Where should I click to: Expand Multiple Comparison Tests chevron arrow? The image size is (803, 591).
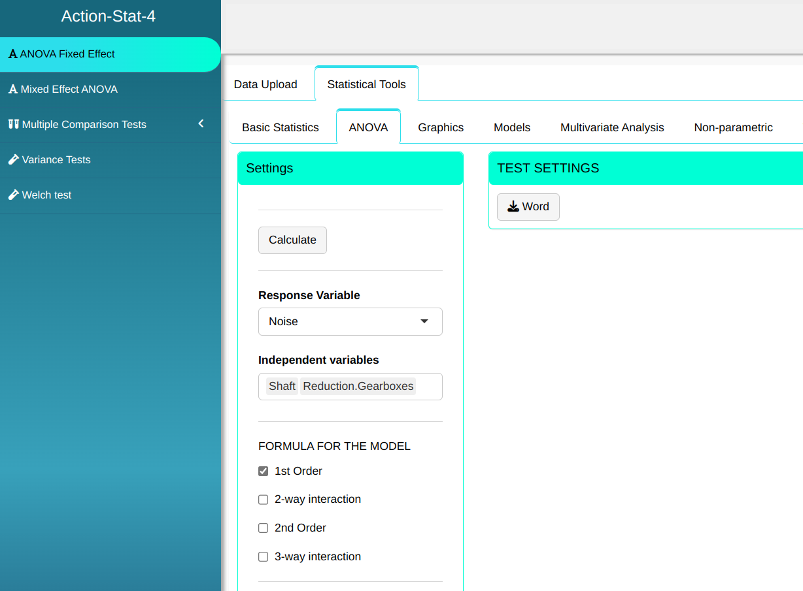point(201,124)
